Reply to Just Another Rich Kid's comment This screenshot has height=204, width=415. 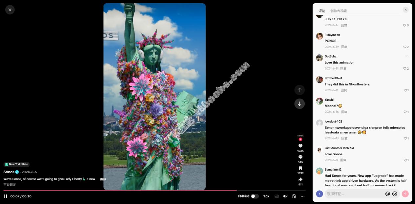click(x=343, y=160)
